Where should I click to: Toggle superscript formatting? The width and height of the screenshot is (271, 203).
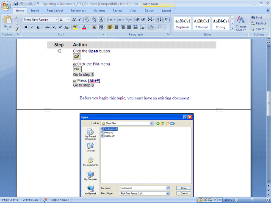coord(60,27)
